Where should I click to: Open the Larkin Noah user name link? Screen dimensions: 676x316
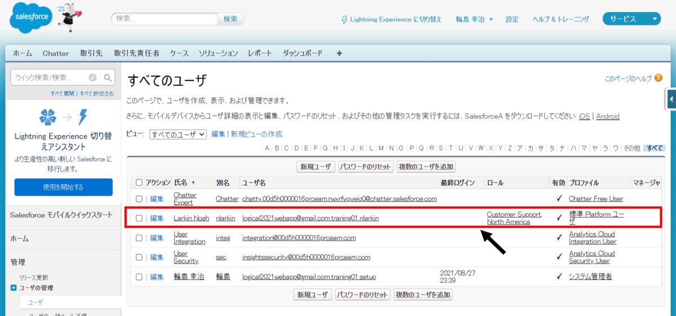(x=190, y=218)
